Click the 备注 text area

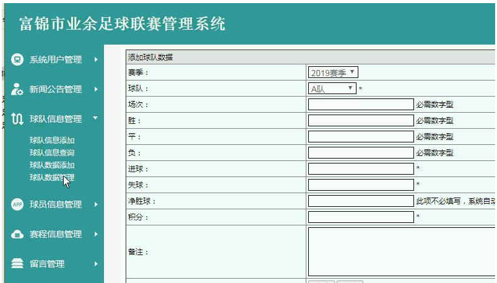tap(401, 251)
